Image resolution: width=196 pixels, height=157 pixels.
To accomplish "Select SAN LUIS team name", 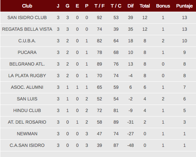I will (x=27, y=99).
